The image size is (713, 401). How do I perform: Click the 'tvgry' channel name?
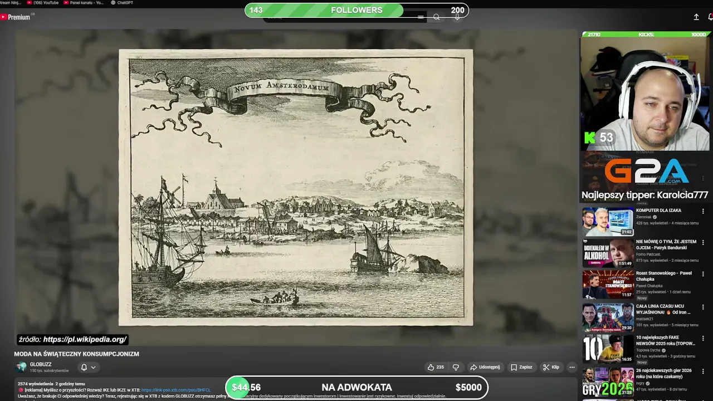[x=641, y=383]
